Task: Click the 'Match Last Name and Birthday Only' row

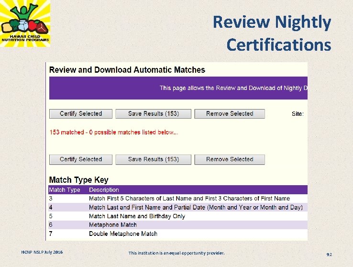Action: tap(178, 216)
